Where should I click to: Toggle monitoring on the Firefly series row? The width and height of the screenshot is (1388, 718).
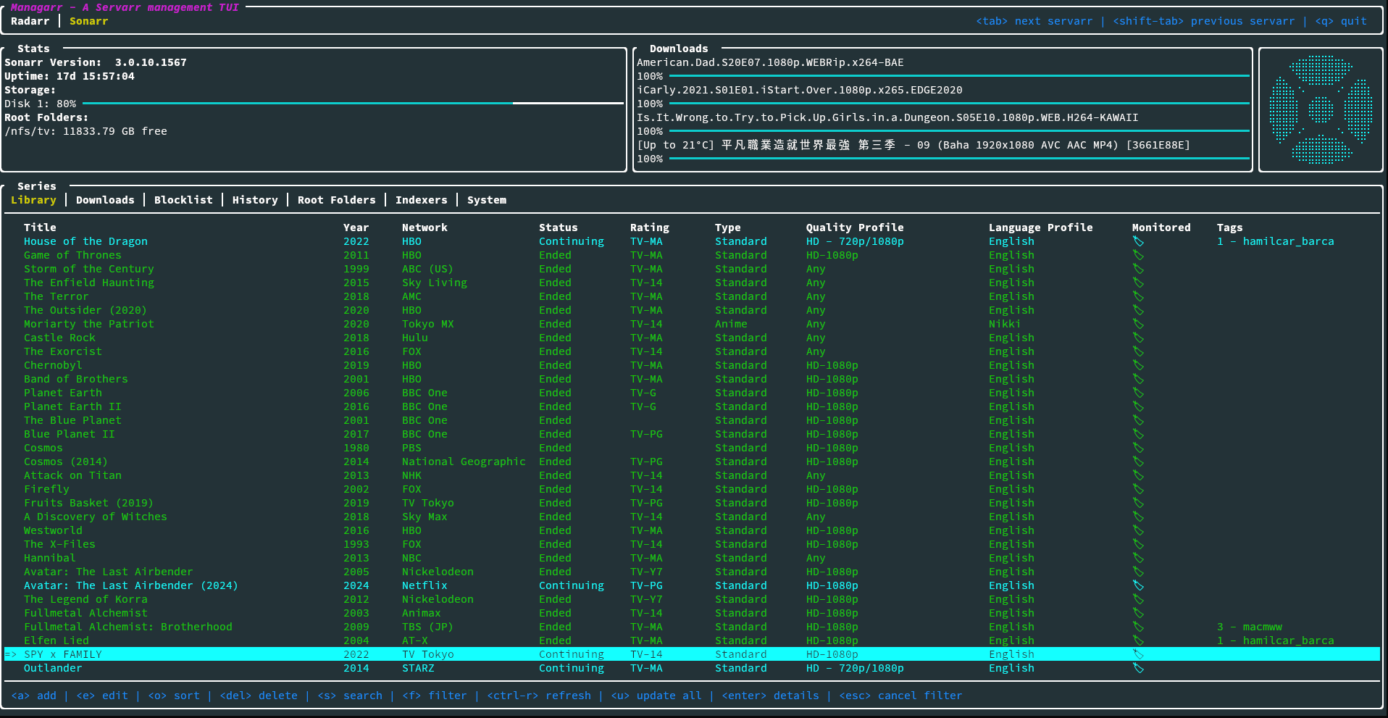(x=1137, y=489)
